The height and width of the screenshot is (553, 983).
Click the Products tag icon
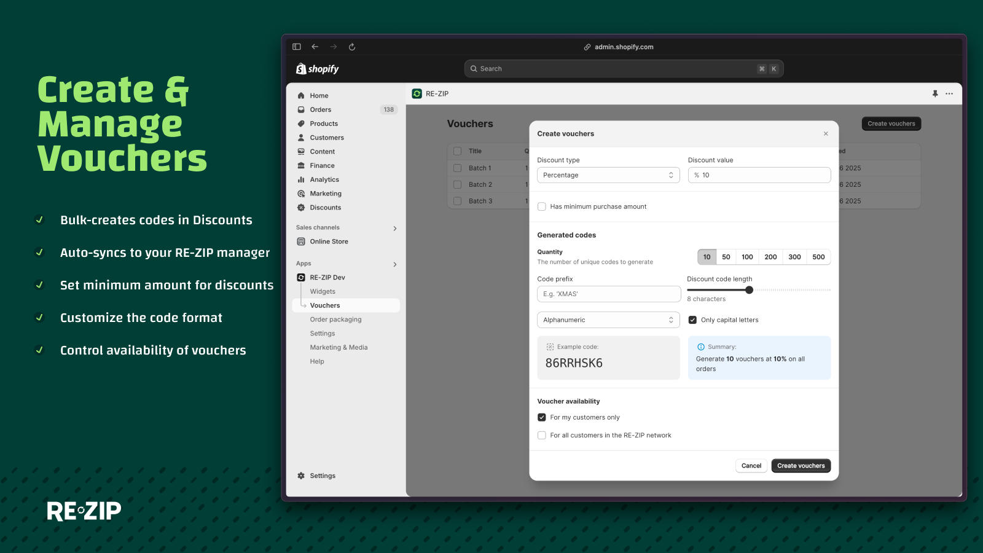[x=301, y=124]
